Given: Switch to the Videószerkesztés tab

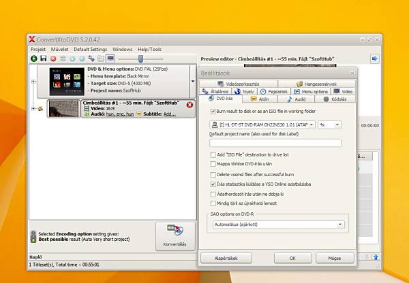Looking at the screenshot, I should tap(239, 84).
